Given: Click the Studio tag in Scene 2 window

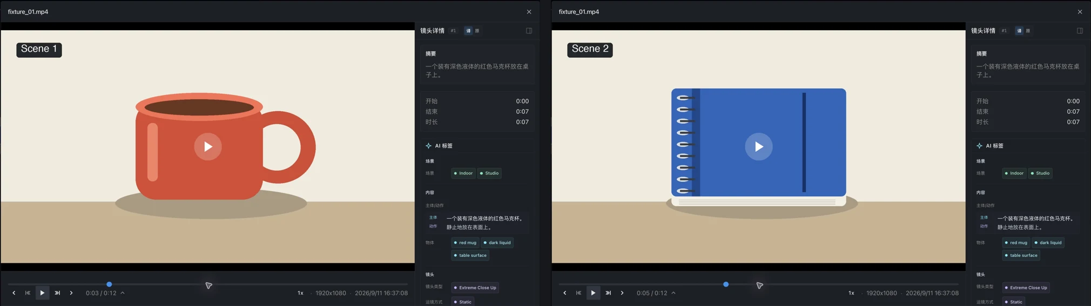Looking at the screenshot, I should pyautogui.click(x=1040, y=173).
